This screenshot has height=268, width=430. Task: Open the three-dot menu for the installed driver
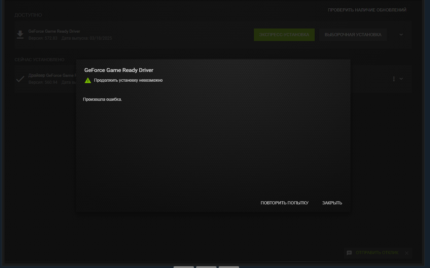394,79
